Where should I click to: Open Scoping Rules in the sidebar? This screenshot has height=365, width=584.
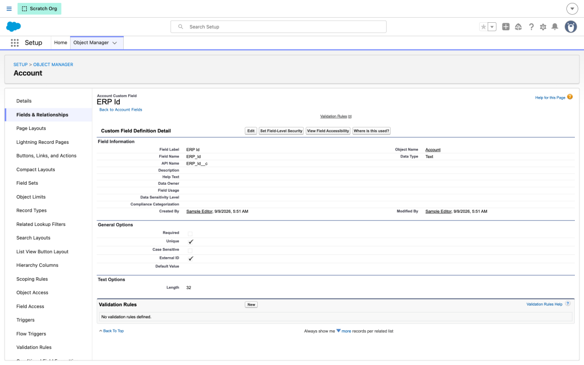tap(32, 279)
